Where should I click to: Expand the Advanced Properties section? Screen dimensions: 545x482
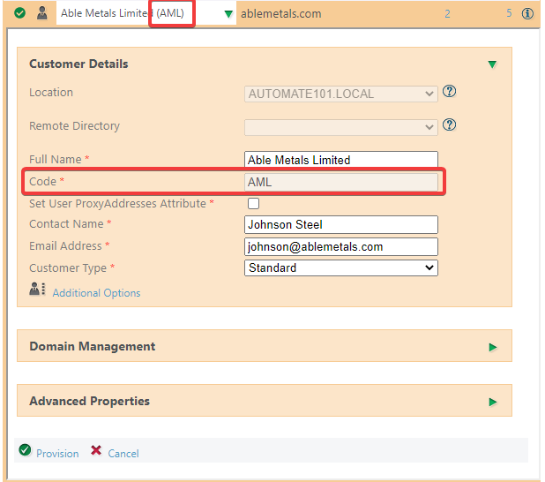[x=493, y=402]
